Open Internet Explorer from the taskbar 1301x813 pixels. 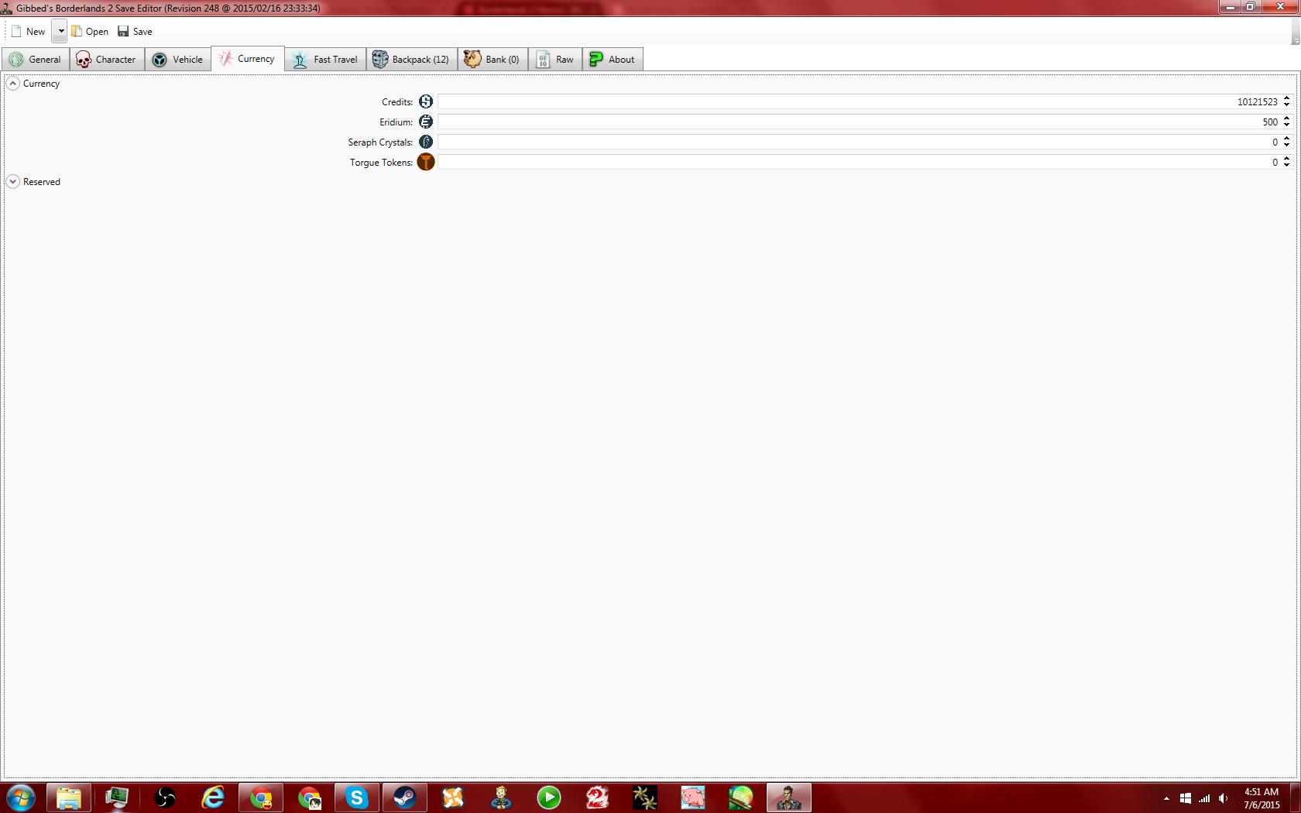(x=213, y=798)
